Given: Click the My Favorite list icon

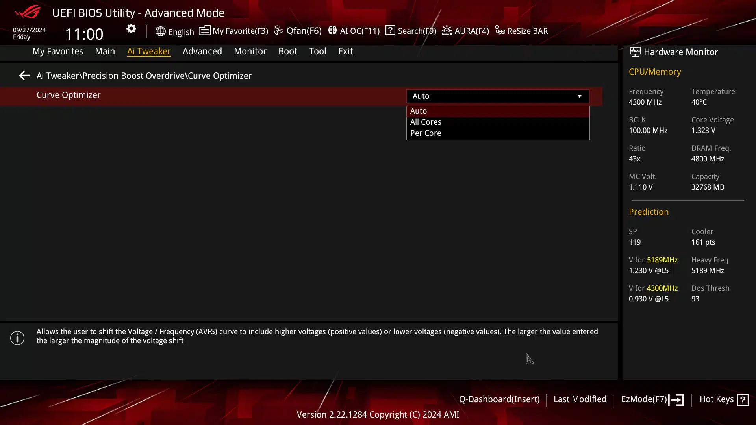Looking at the screenshot, I should (x=204, y=30).
